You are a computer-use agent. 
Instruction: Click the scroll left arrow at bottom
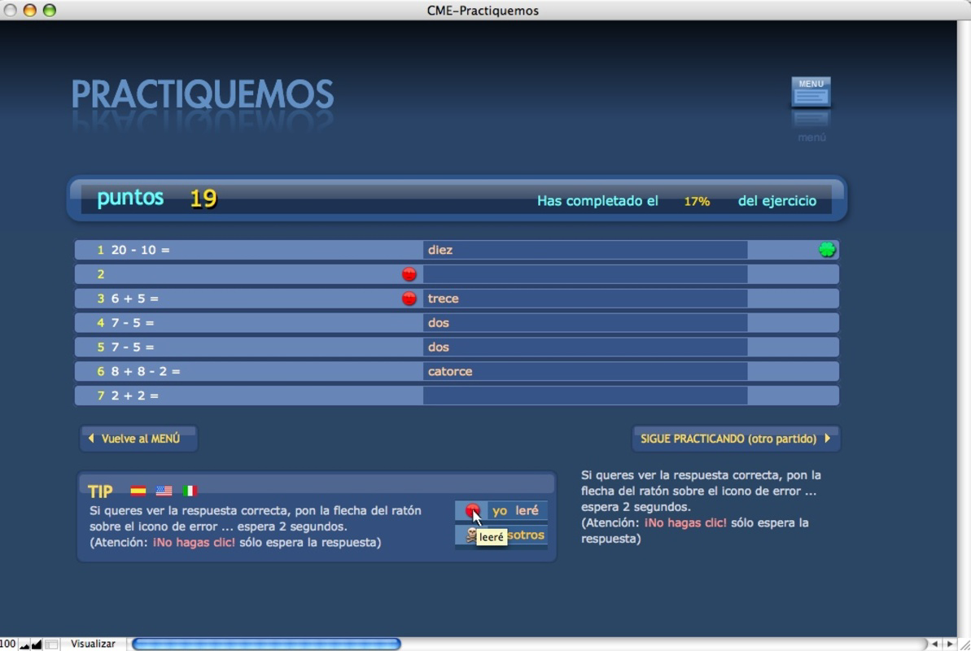[934, 644]
